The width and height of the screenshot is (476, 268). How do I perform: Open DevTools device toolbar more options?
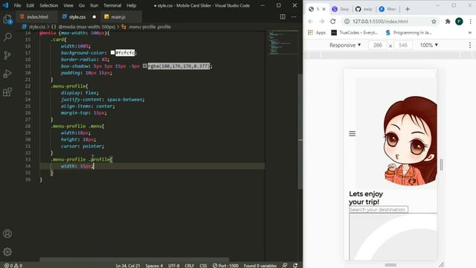[470, 45]
